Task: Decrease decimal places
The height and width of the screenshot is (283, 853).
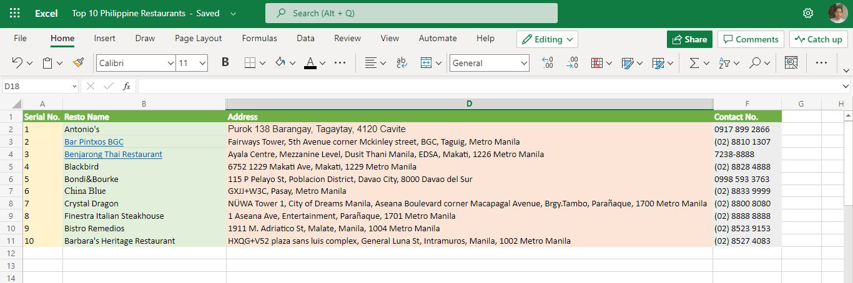Action: click(x=572, y=63)
